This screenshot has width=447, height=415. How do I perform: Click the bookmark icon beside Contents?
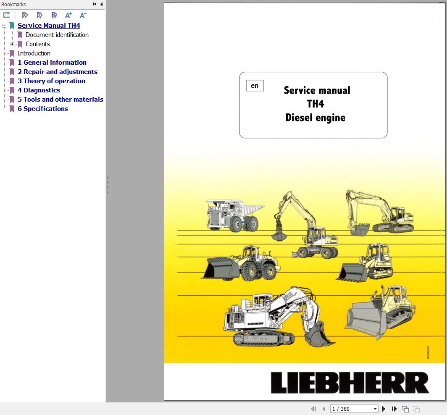tap(20, 44)
